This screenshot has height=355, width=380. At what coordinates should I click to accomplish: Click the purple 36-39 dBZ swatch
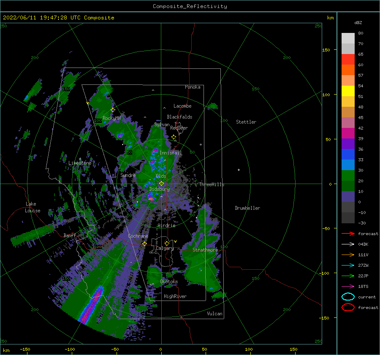348,144
